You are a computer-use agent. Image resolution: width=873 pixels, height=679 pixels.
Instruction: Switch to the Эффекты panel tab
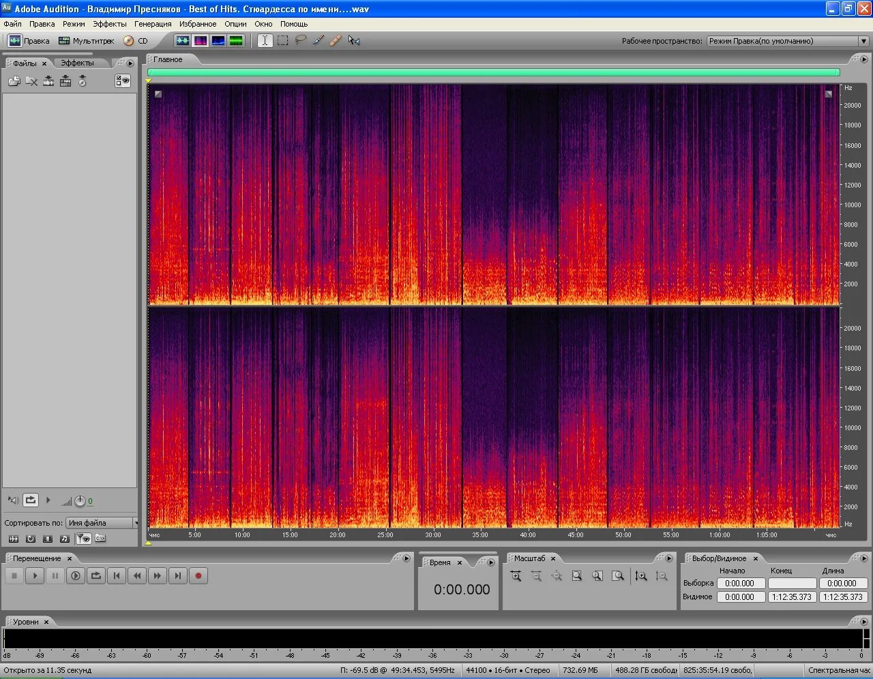click(77, 62)
